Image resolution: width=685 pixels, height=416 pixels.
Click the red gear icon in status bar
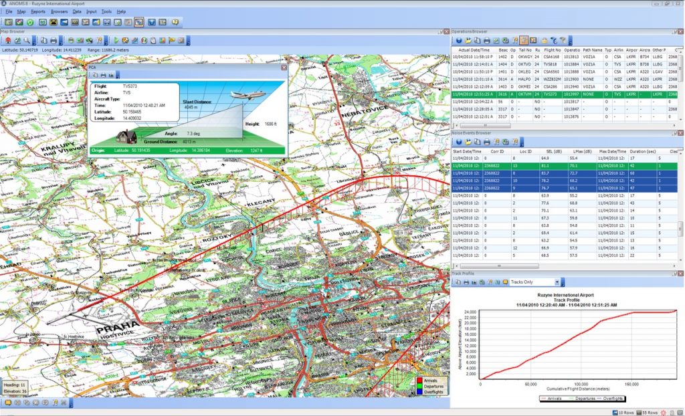[x=663, y=413]
